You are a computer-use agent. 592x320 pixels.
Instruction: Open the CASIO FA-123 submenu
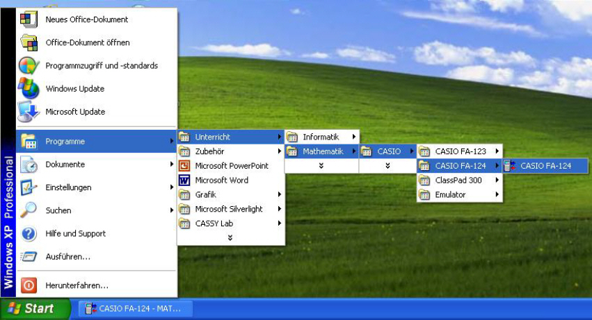(x=460, y=151)
